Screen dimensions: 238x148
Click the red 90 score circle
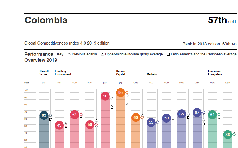[x=105, y=96]
